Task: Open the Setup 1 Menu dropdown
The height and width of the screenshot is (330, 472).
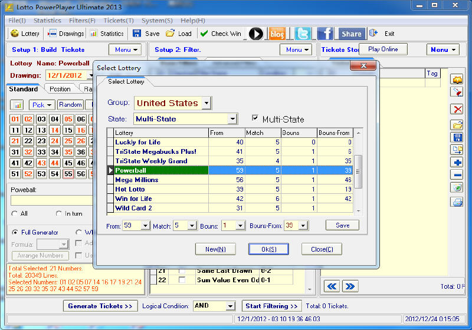Action: (126, 49)
